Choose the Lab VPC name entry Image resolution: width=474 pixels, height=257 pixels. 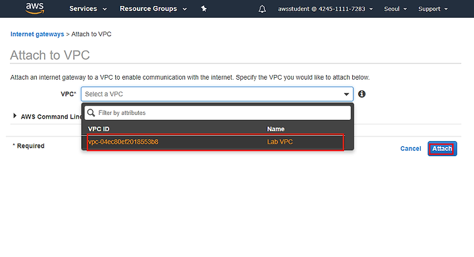point(280,142)
